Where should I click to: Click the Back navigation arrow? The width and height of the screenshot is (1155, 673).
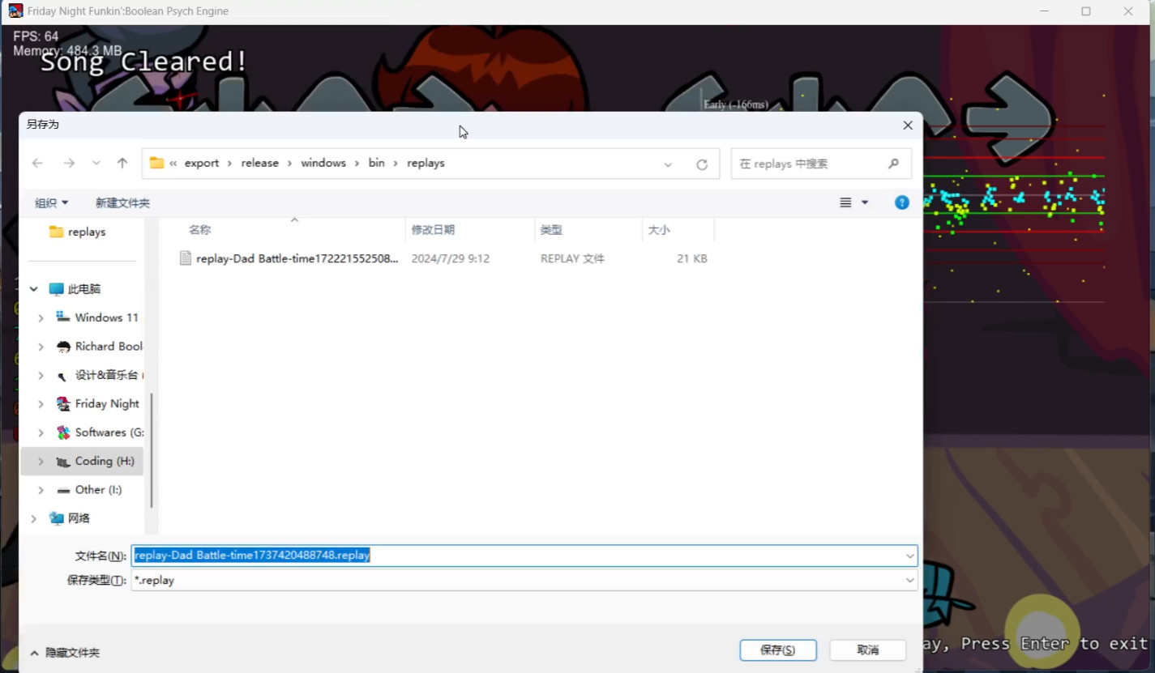pyautogui.click(x=37, y=164)
